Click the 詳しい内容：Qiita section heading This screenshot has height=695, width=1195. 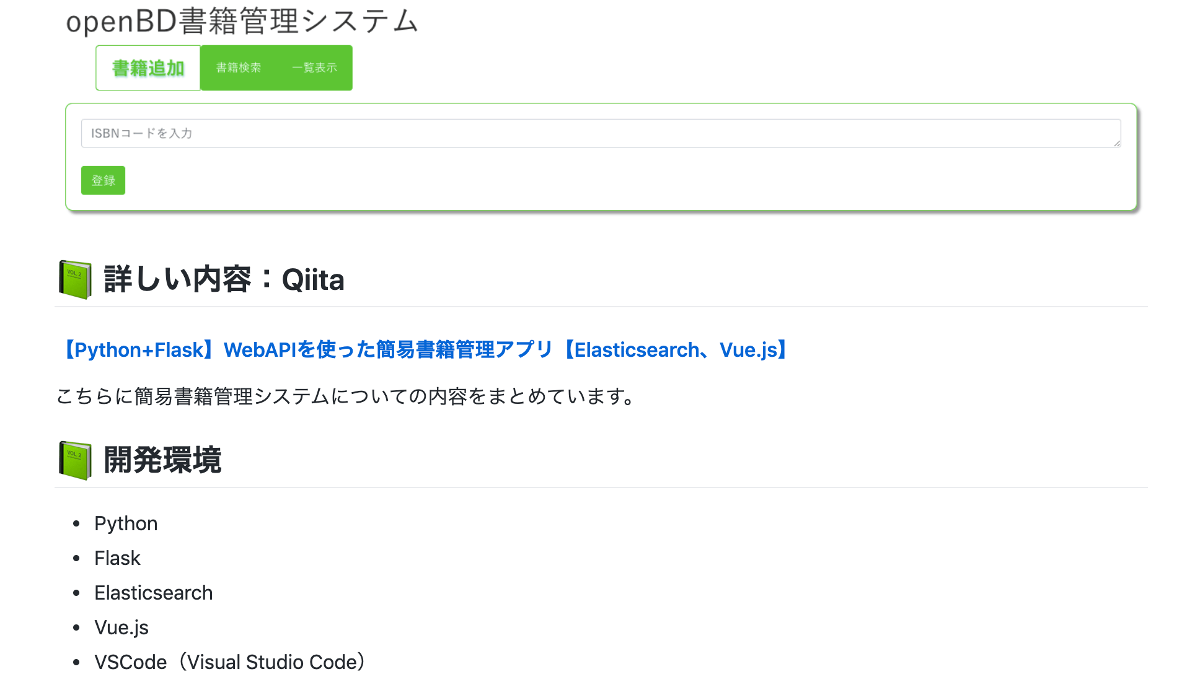[x=223, y=279]
